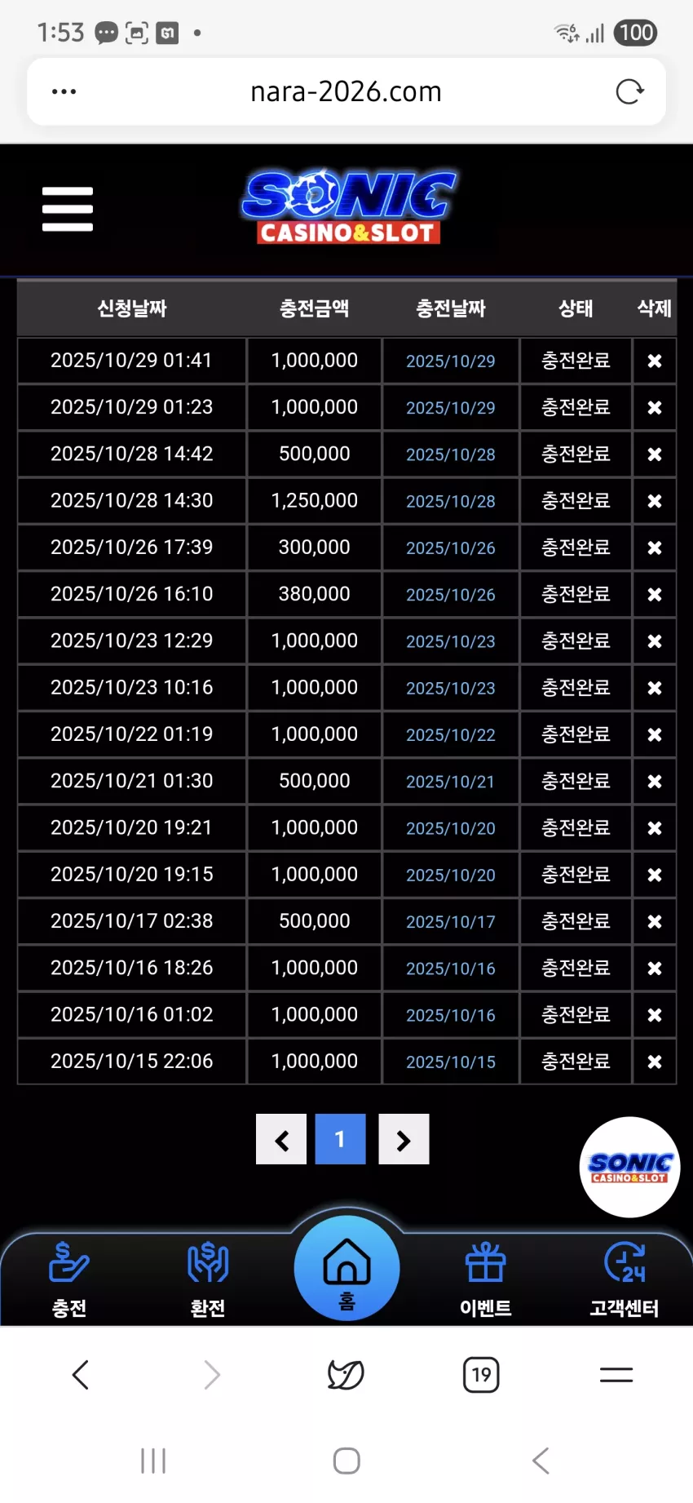693x1503 pixels.
Task: Delete the 2025/10/29 01:41 deposit record
Action: pyautogui.click(x=655, y=361)
